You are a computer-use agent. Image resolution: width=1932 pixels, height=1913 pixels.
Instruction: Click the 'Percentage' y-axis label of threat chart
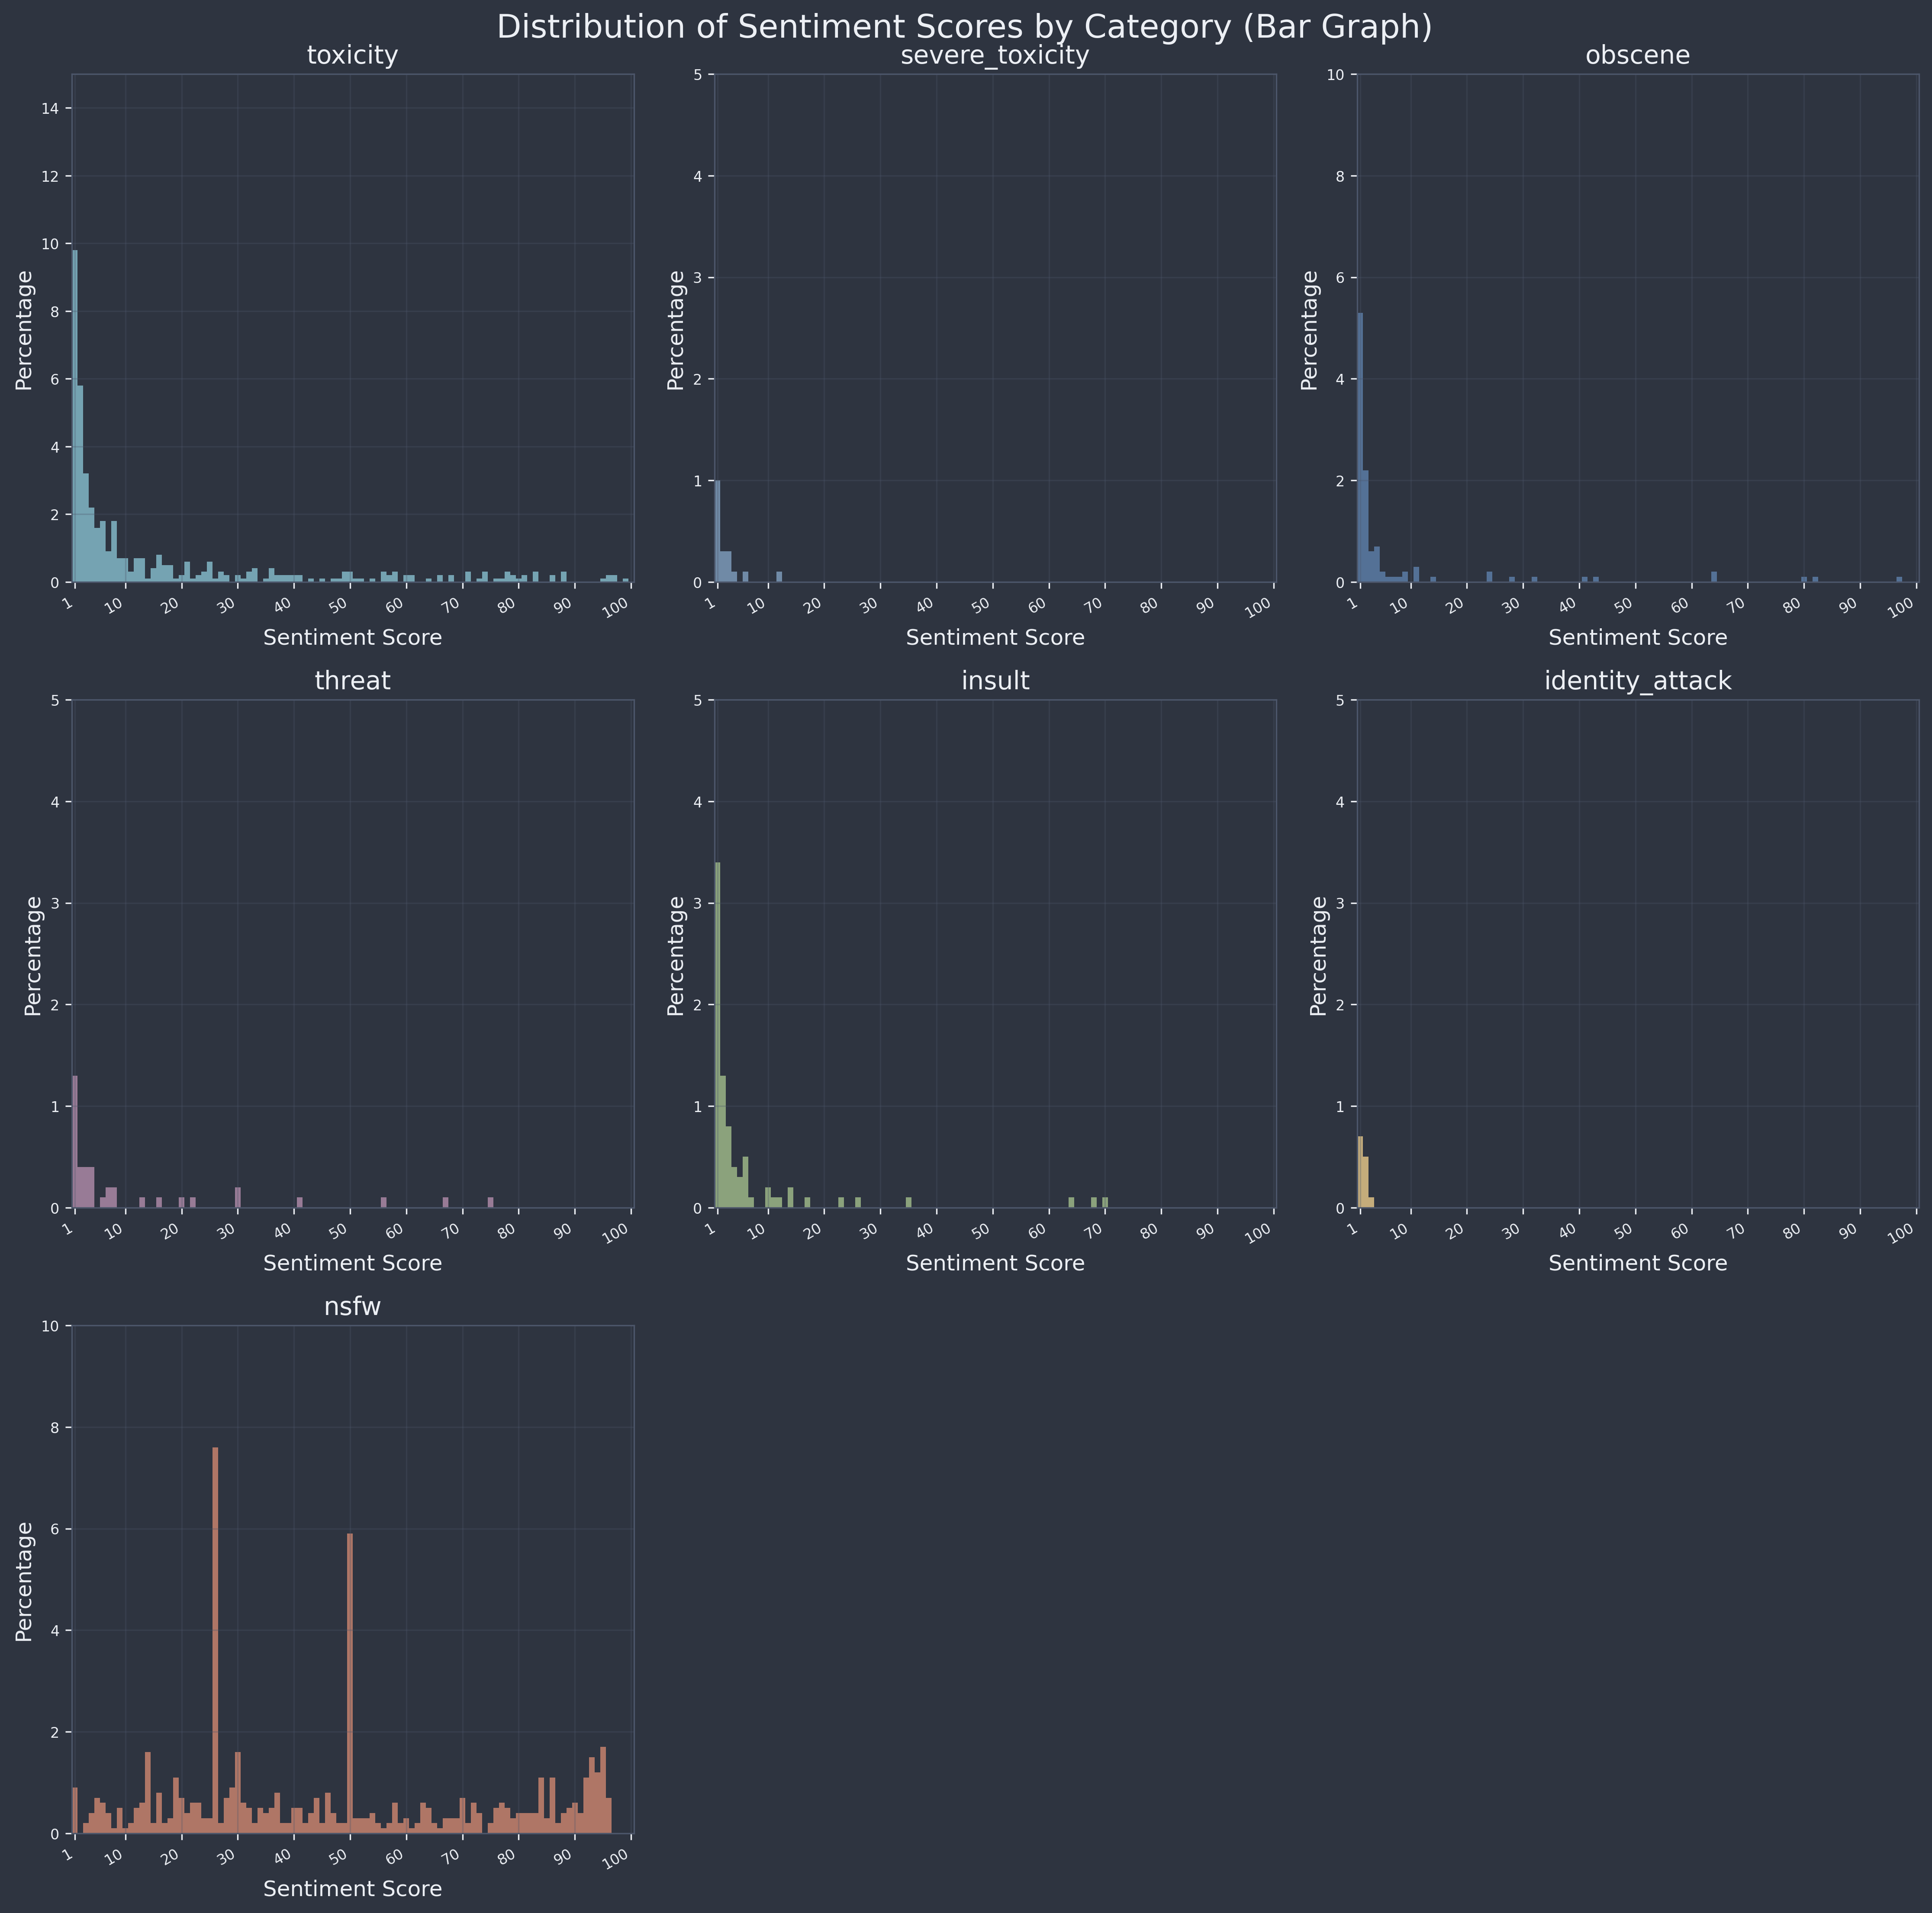(x=33, y=955)
